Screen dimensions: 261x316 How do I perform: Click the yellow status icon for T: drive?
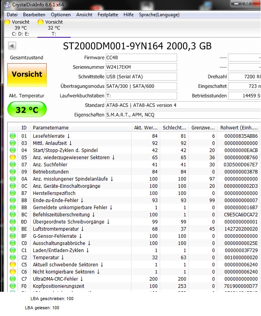click(41, 22)
